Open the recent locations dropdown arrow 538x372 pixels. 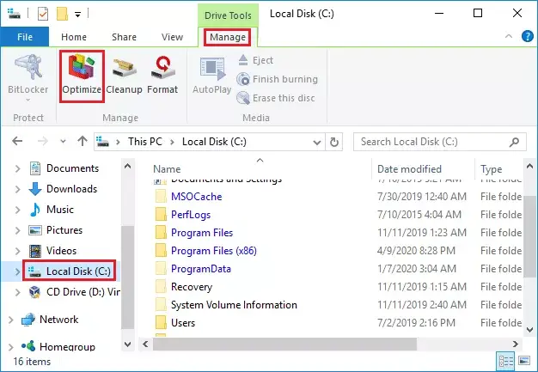click(x=63, y=141)
